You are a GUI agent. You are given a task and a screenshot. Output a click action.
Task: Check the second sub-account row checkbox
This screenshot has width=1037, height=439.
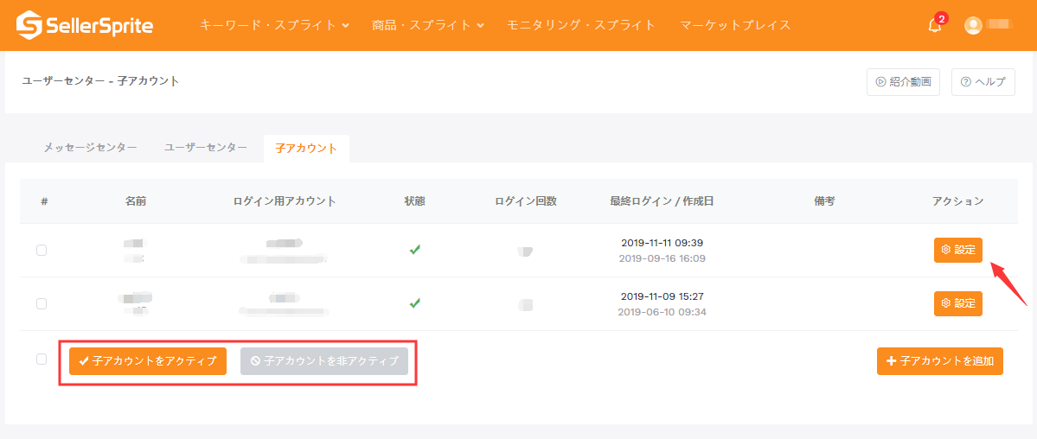[42, 303]
